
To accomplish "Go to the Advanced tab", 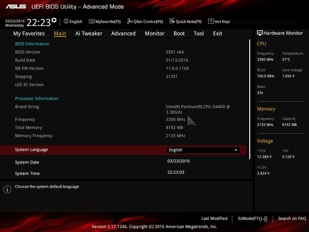I will pyautogui.click(x=123, y=34).
